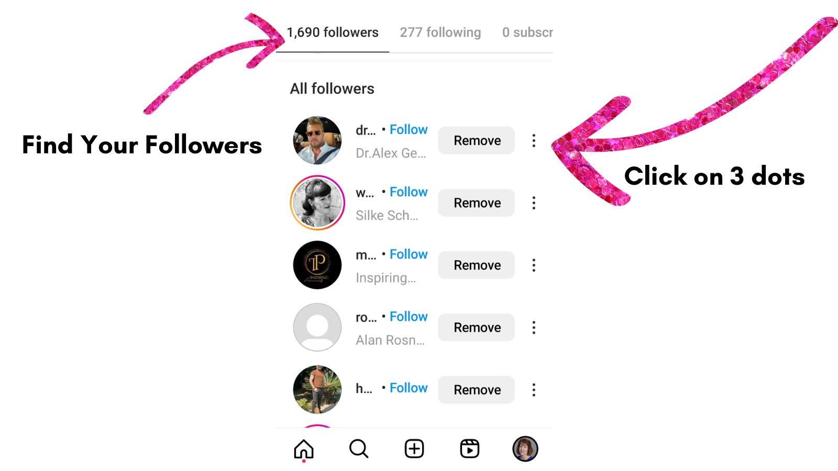Switch to the subscriptions tab

point(527,32)
